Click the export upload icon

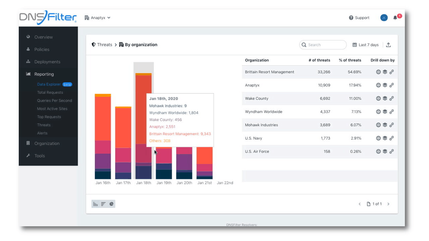(388, 45)
